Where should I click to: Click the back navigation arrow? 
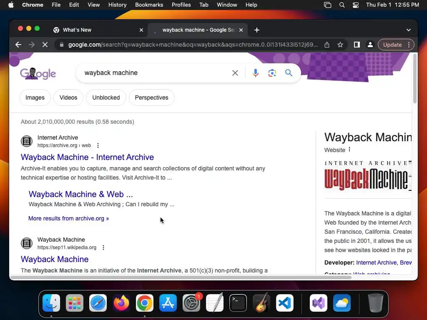(18, 45)
